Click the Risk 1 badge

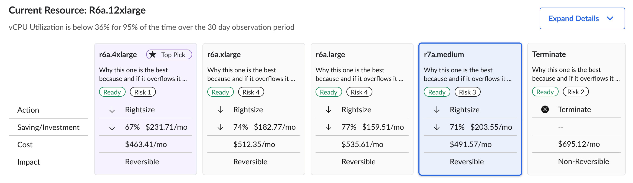tap(143, 92)
